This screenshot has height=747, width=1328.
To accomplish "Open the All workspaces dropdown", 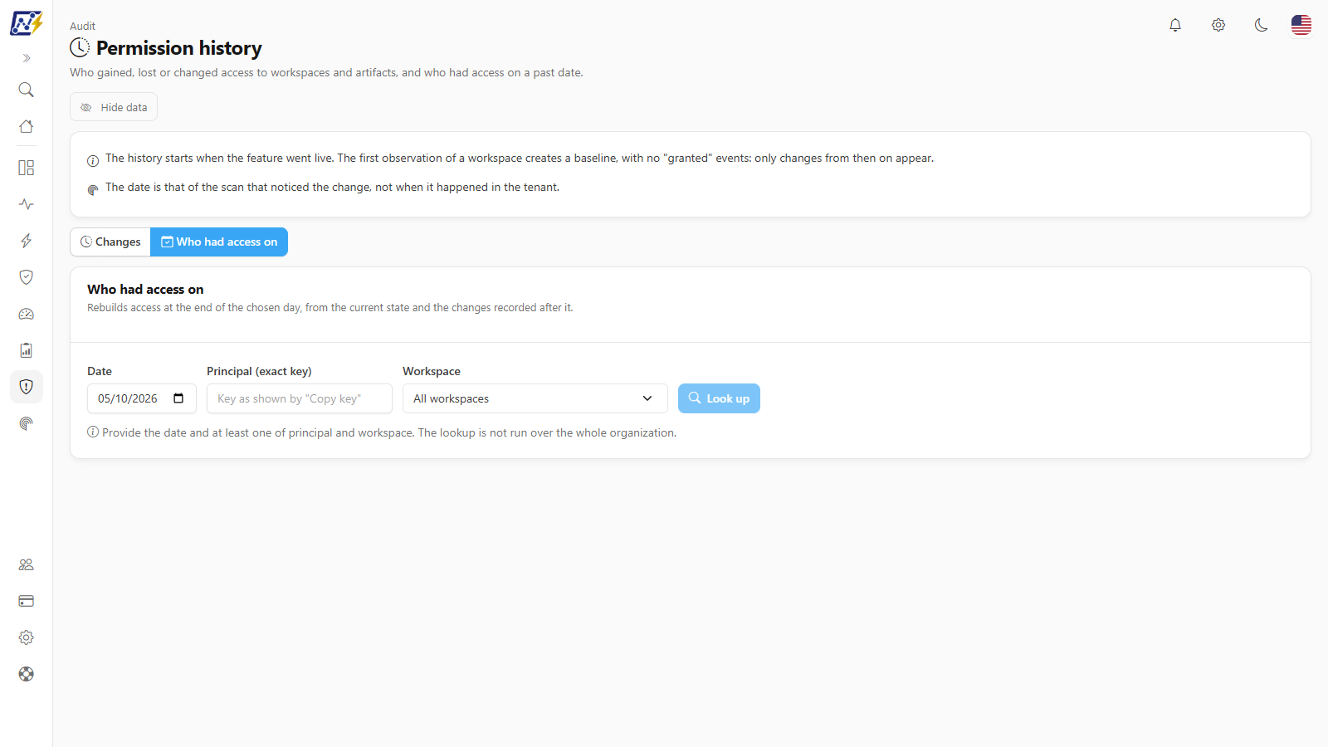I will [535, 398].
